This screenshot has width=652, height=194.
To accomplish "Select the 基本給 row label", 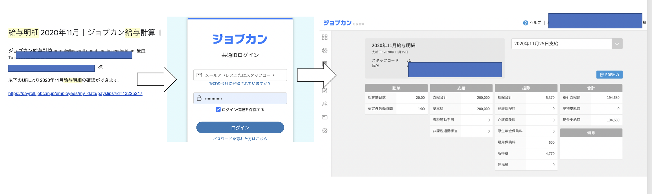I will [x=438, y=109].
